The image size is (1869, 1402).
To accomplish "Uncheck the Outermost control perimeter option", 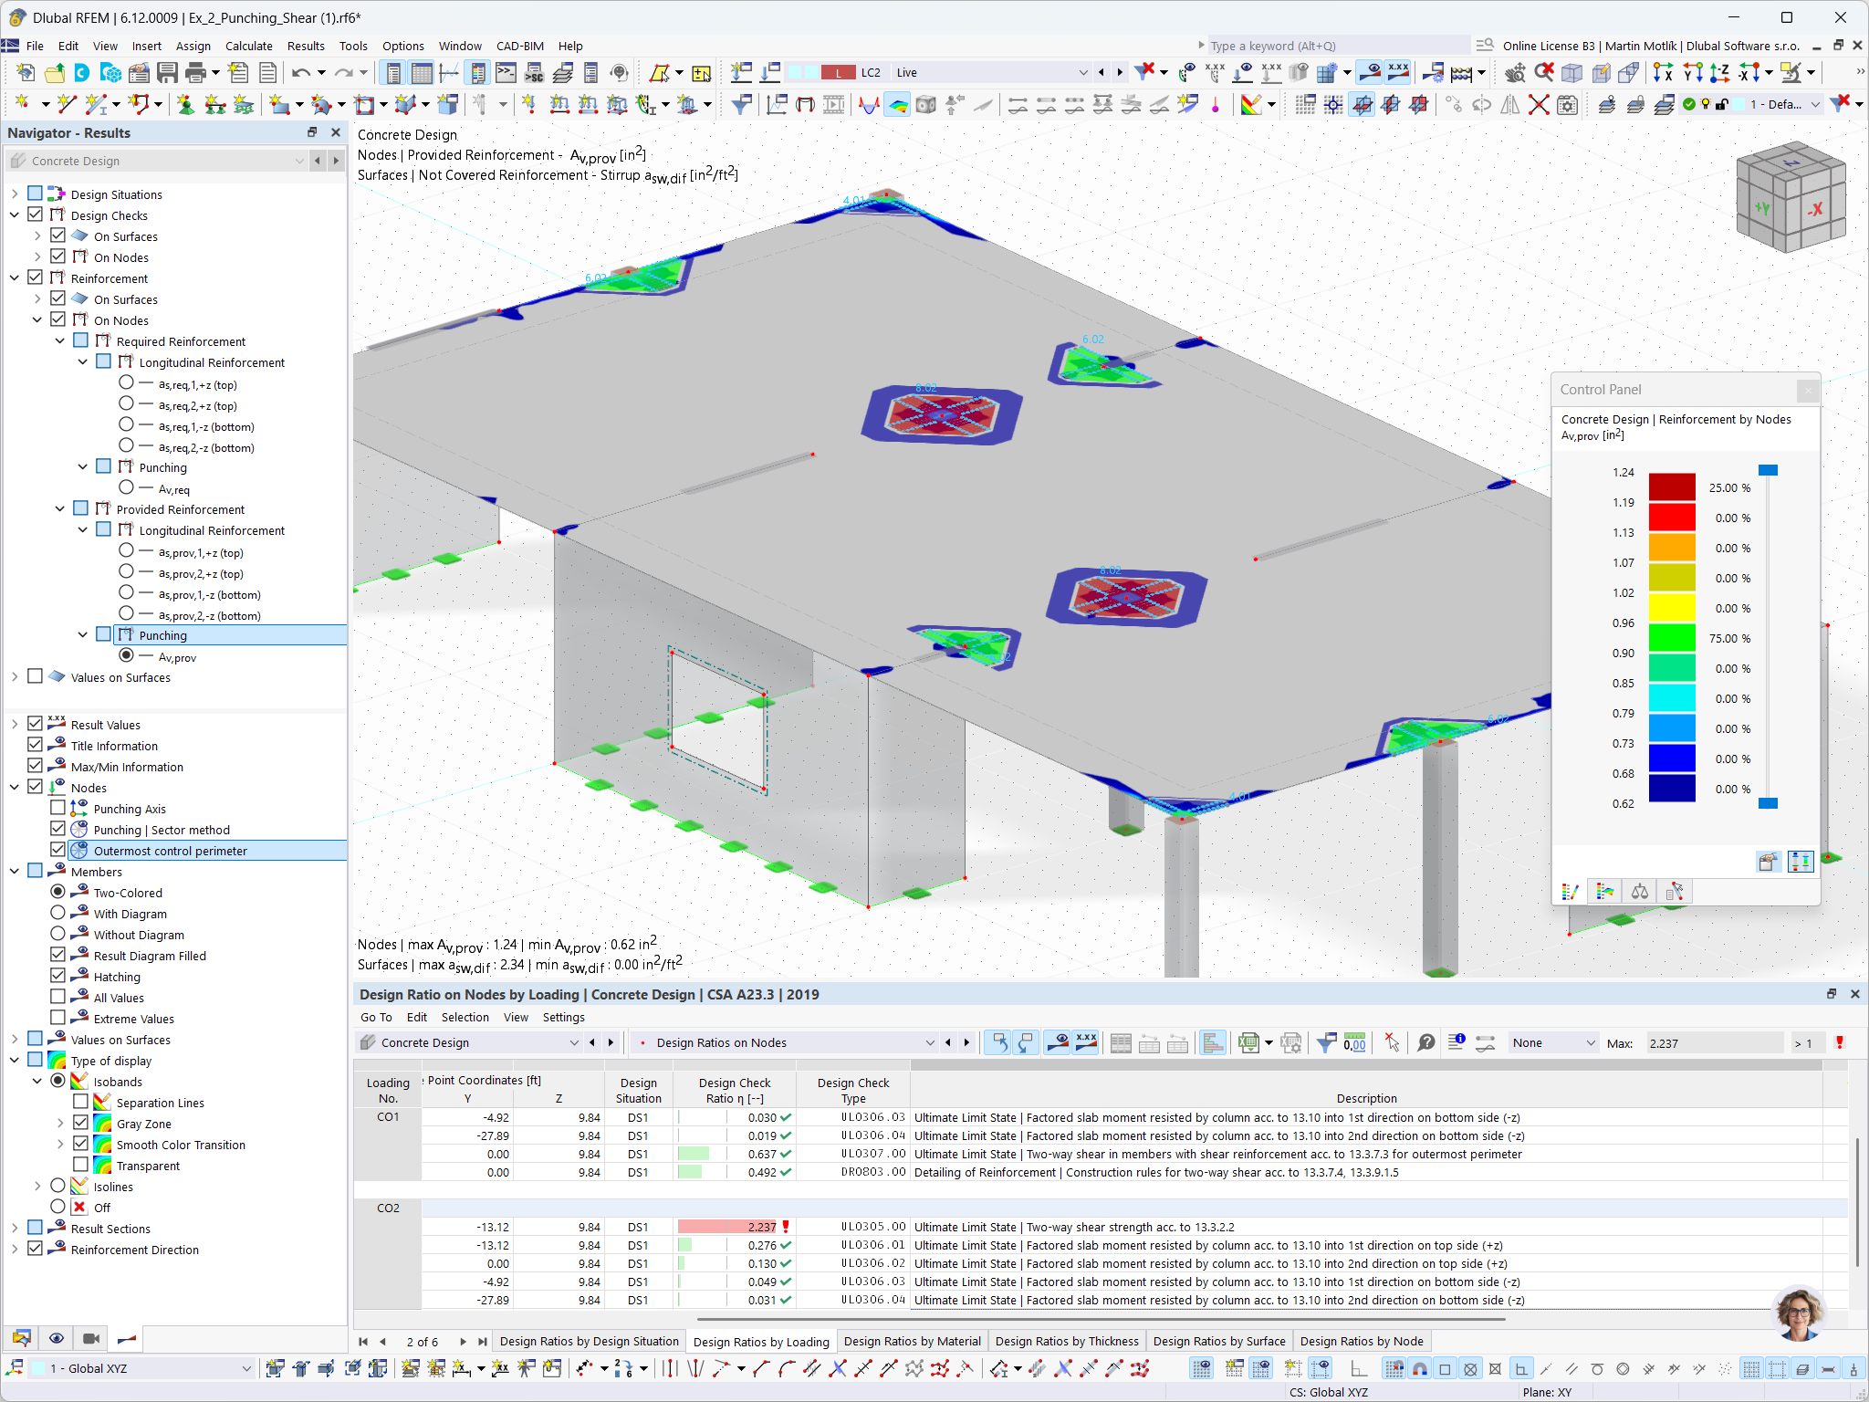I will click(x=57, y=850).
